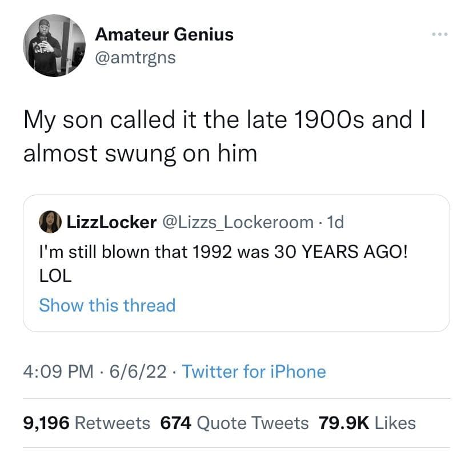Open the Twitter for iPhone source link
Image resolution: width=473 pixels, height=453 pixels.
254,372
